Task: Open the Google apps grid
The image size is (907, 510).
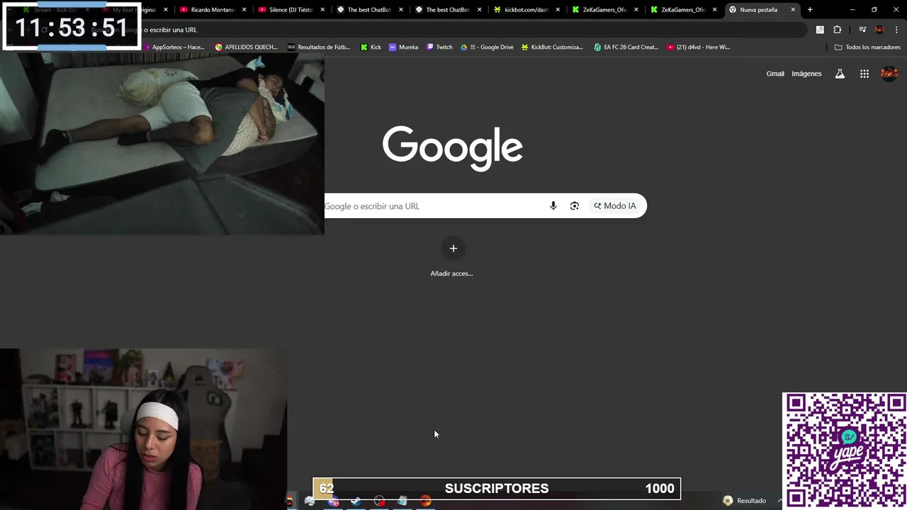Action: pyautogui.click(x=864, y=74)
